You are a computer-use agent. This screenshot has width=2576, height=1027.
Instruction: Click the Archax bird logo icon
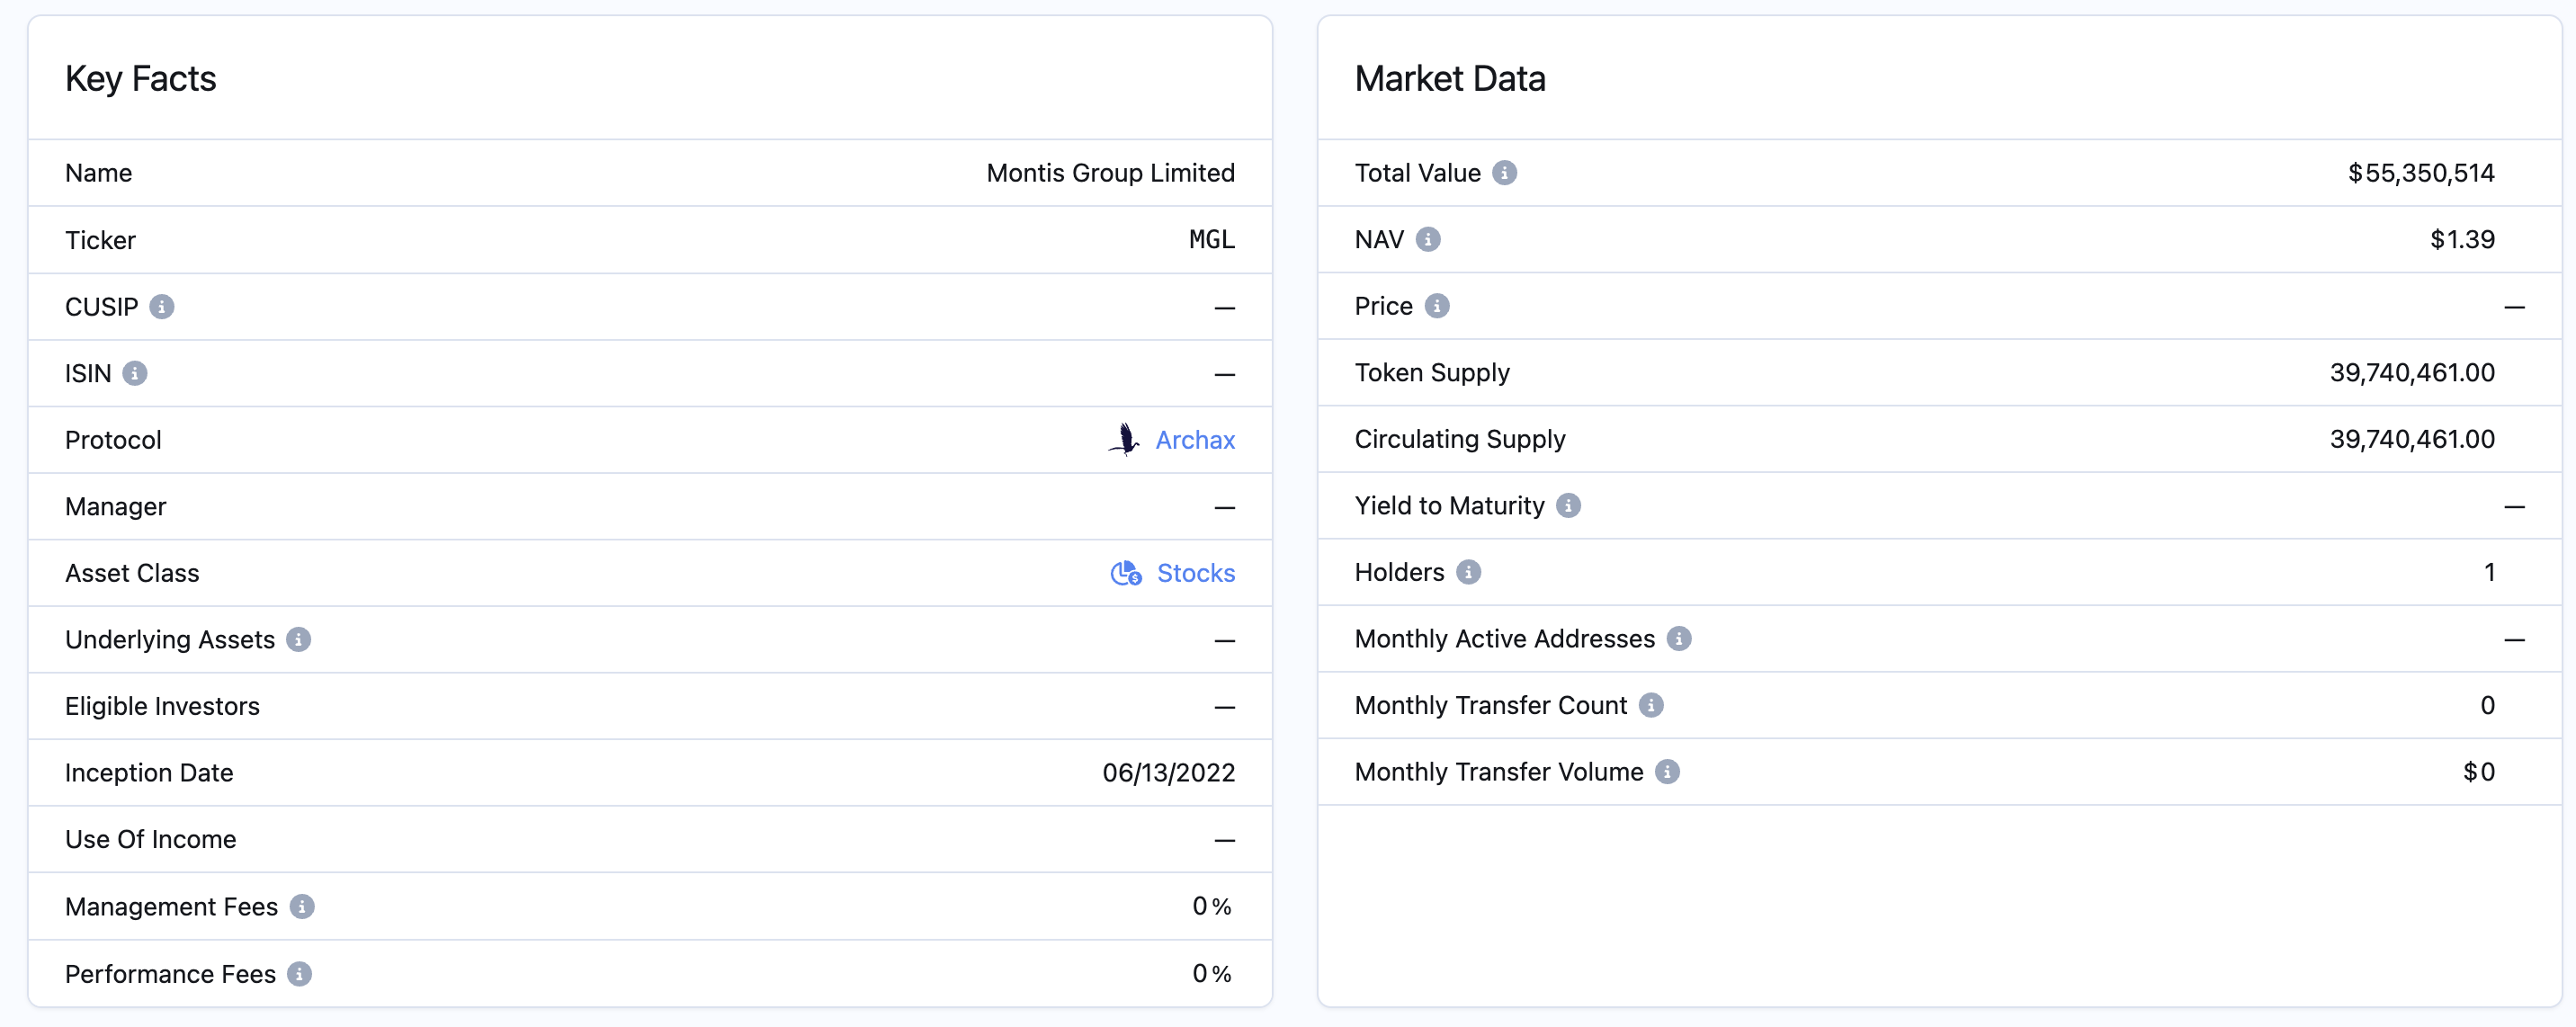pyautogui.click(x=1125, y=440)
